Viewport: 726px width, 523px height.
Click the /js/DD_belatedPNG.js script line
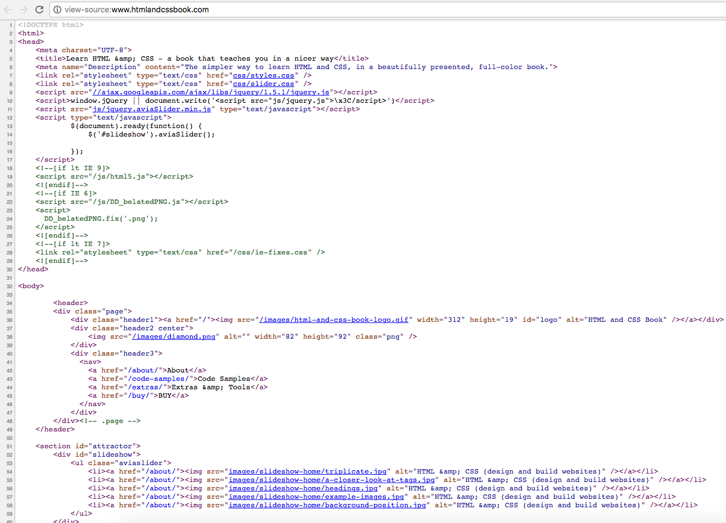(x=132, y=202)
